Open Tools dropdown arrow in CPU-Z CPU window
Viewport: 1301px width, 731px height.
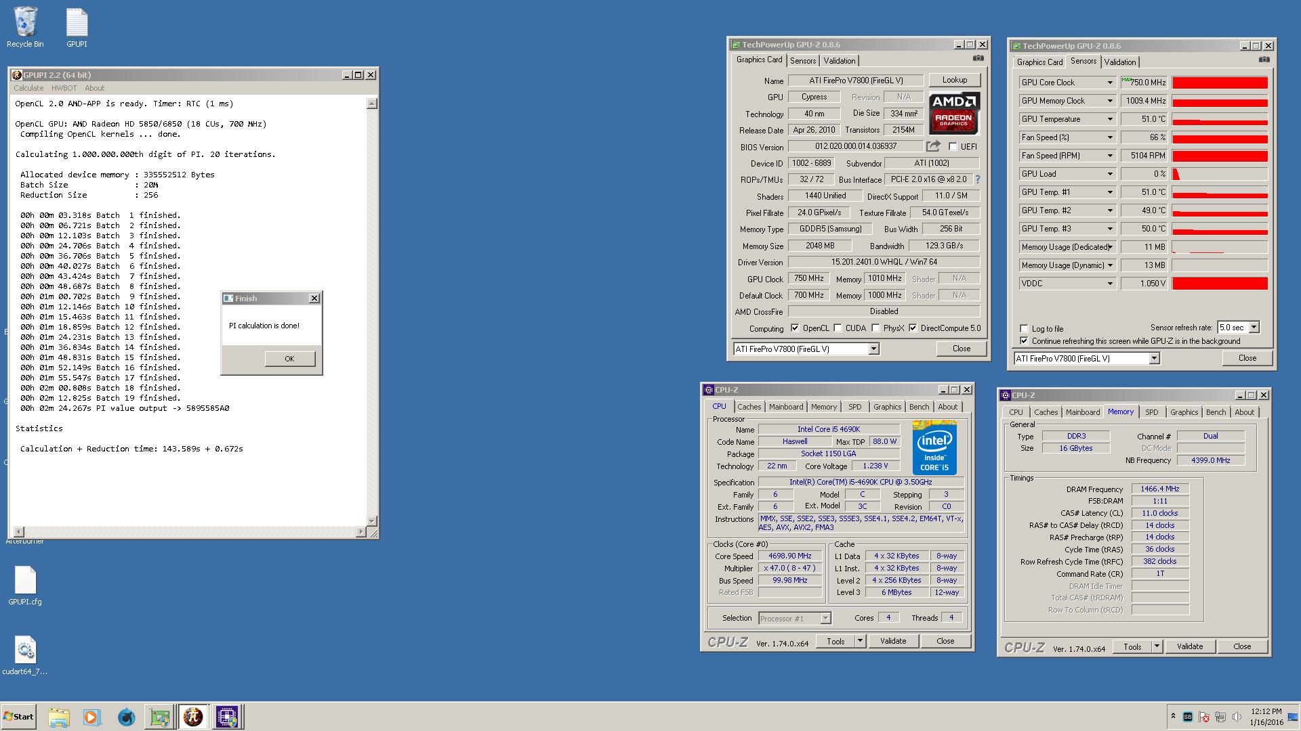coord(860,641)
